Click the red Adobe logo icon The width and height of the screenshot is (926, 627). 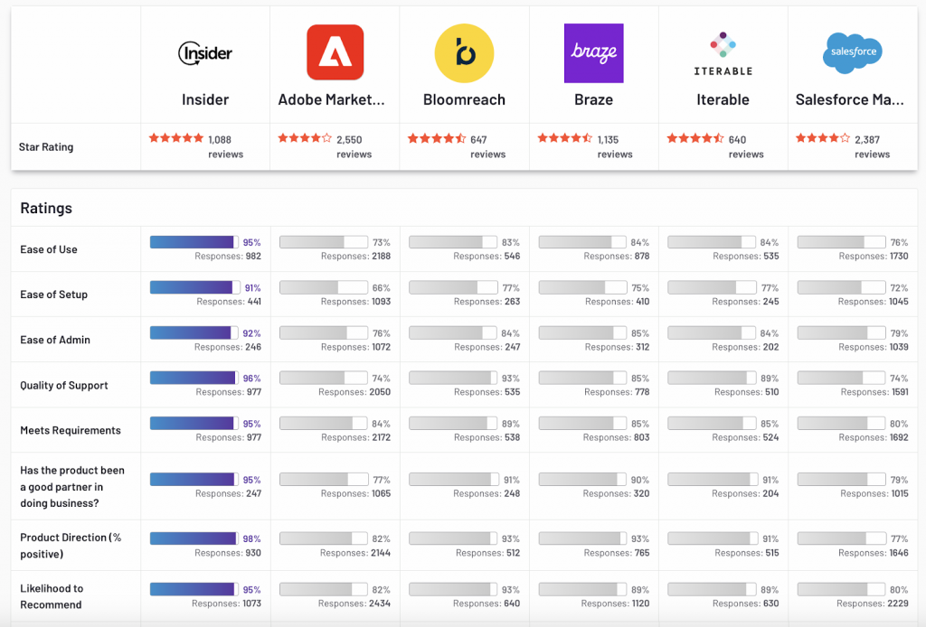click(x=335, y=52)
